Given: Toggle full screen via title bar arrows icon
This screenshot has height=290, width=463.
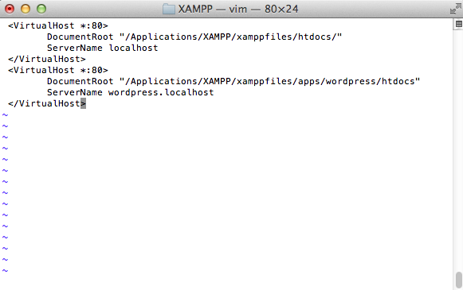Looking at the screenshot, I should point(455,9).
